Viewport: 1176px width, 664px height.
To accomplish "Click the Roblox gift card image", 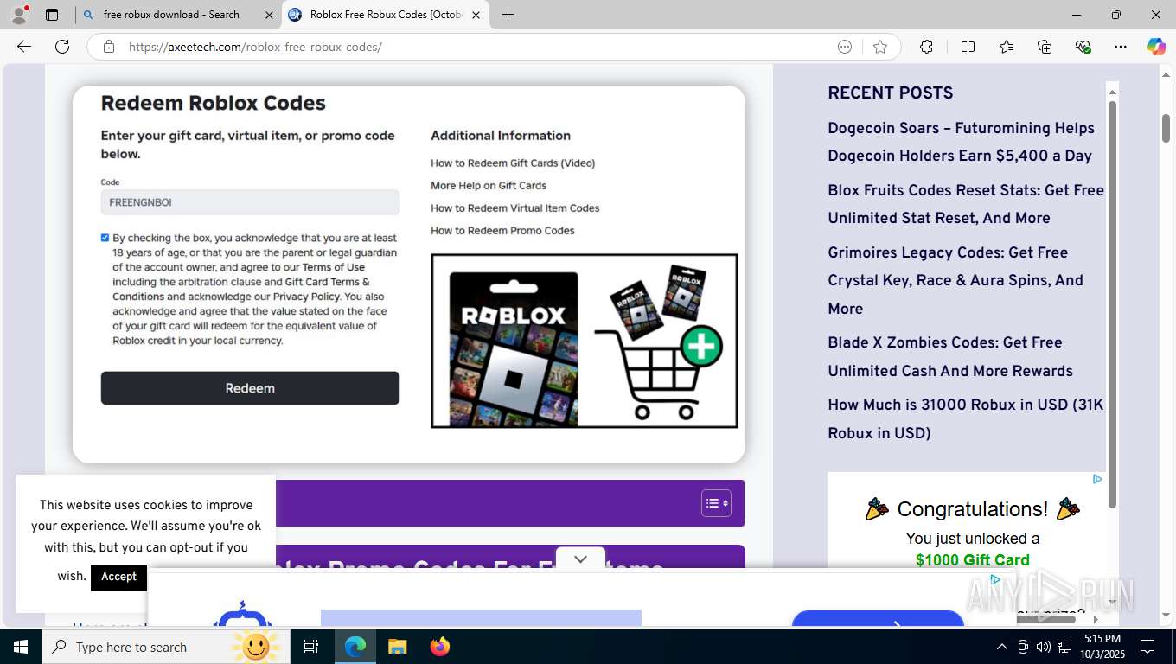I will 514,348.
